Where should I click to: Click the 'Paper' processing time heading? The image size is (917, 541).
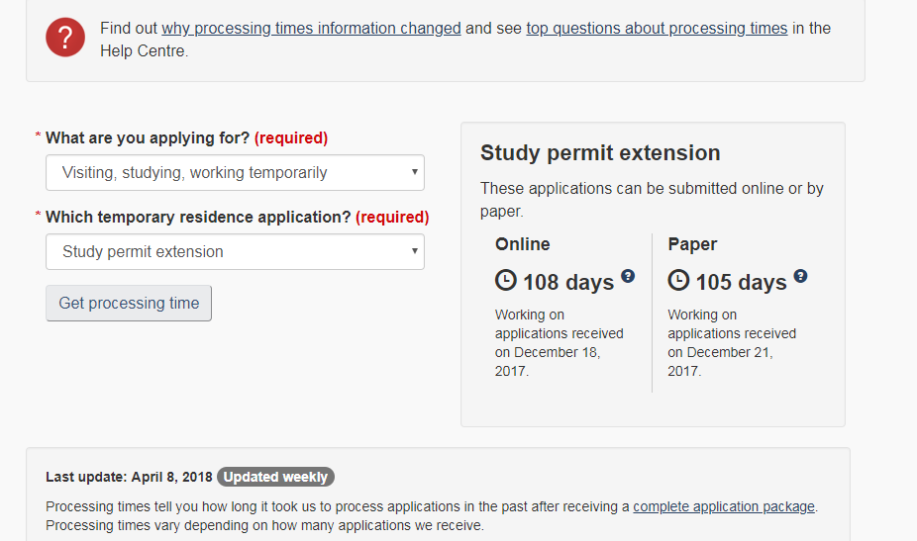click(x=692, y=244)
